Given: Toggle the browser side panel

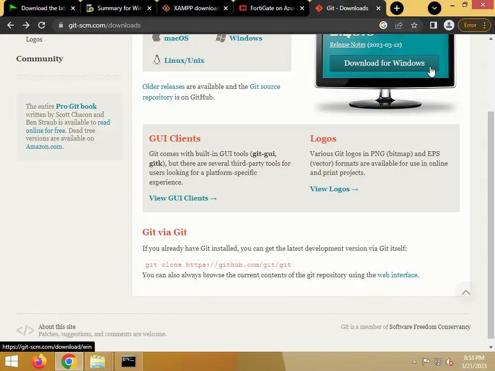Looking at the screenshot, I should tap(434, 25).
